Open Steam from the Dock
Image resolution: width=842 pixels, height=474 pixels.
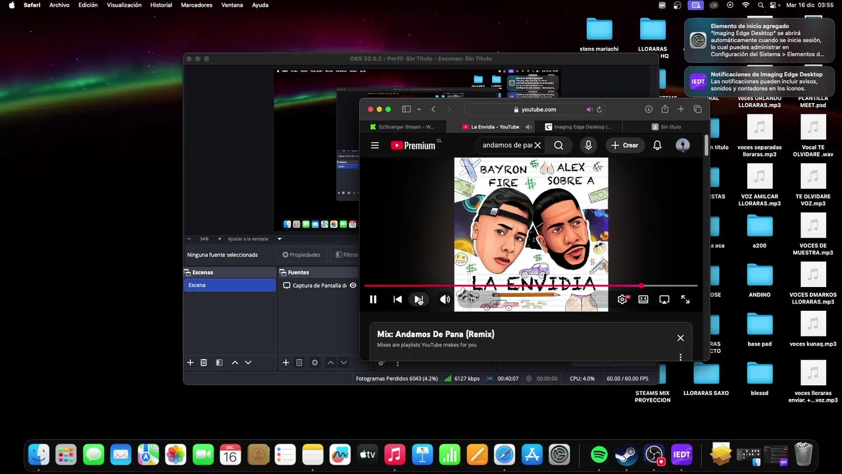(x=626, y=454)
